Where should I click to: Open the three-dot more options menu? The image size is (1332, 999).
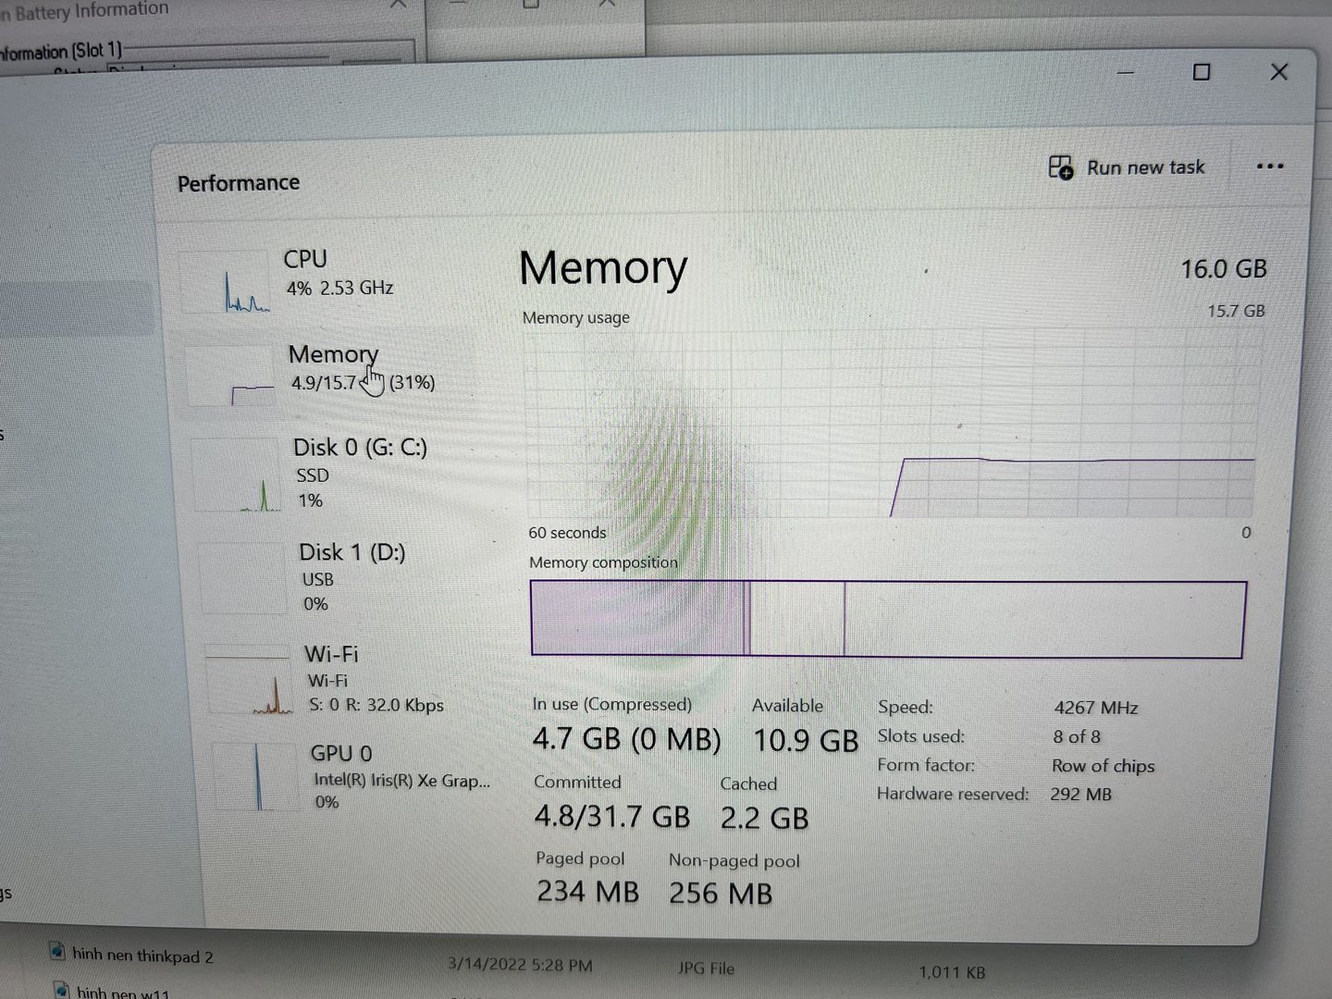coord(1269,166)
